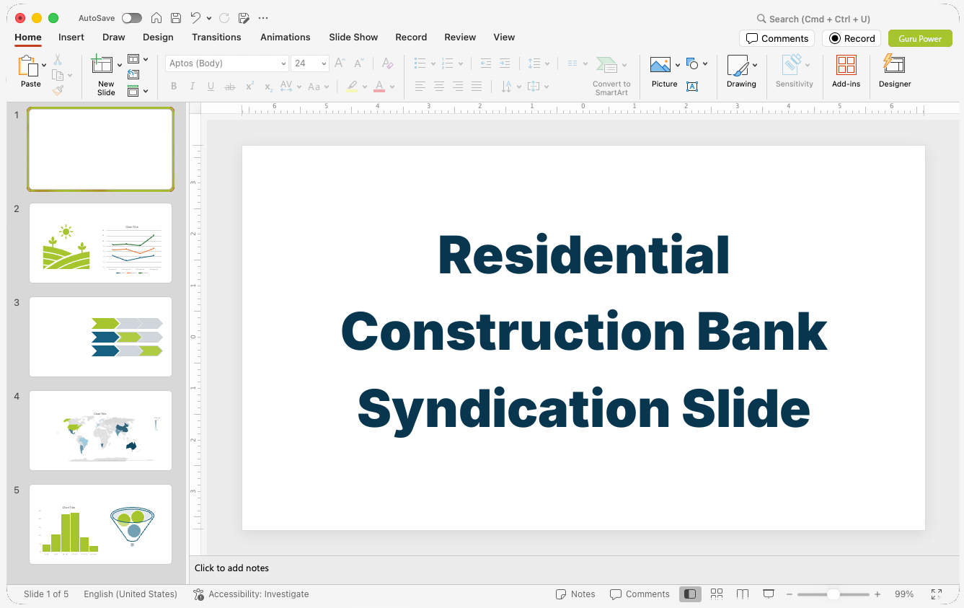Click the New Slide icon
Image resolution: width=964 pixels, height=608 pixels.
102,65
